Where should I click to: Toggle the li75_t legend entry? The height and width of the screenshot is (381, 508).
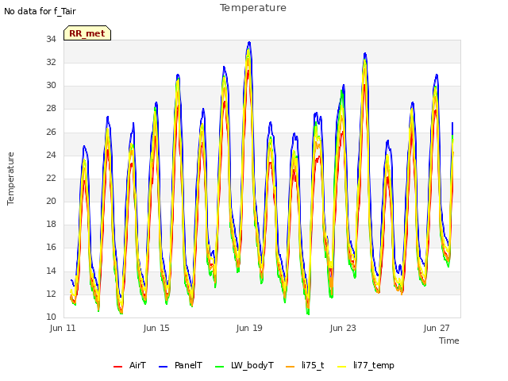click(305, 366)
